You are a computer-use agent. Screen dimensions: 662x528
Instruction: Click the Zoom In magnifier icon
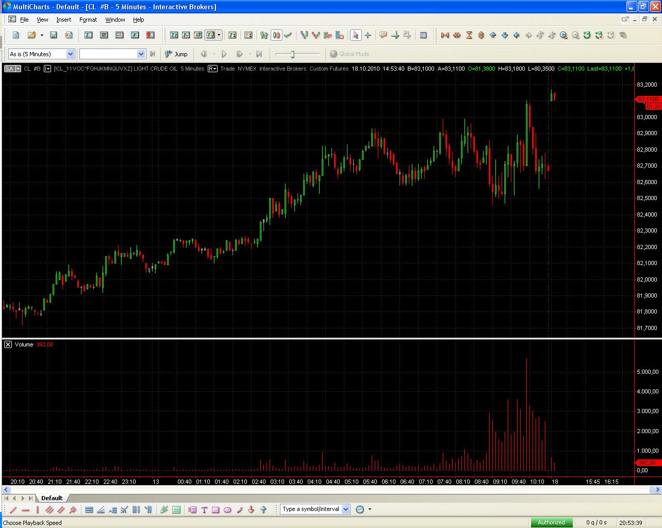point(564,35)
